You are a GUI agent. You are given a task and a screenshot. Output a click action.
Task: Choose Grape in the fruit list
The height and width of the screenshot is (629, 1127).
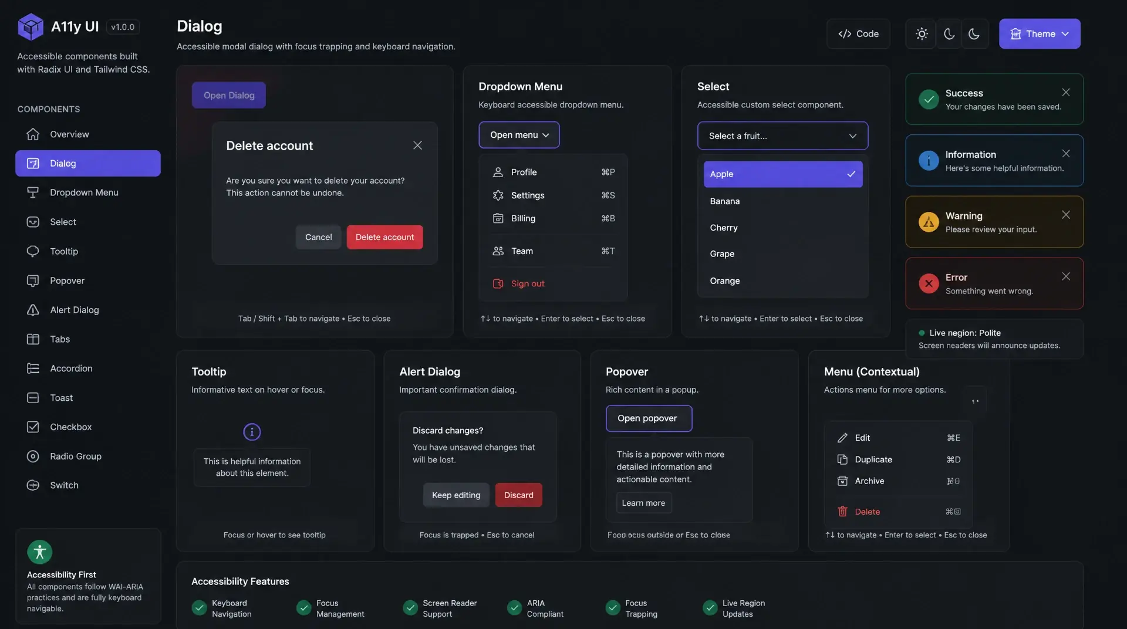783,254
